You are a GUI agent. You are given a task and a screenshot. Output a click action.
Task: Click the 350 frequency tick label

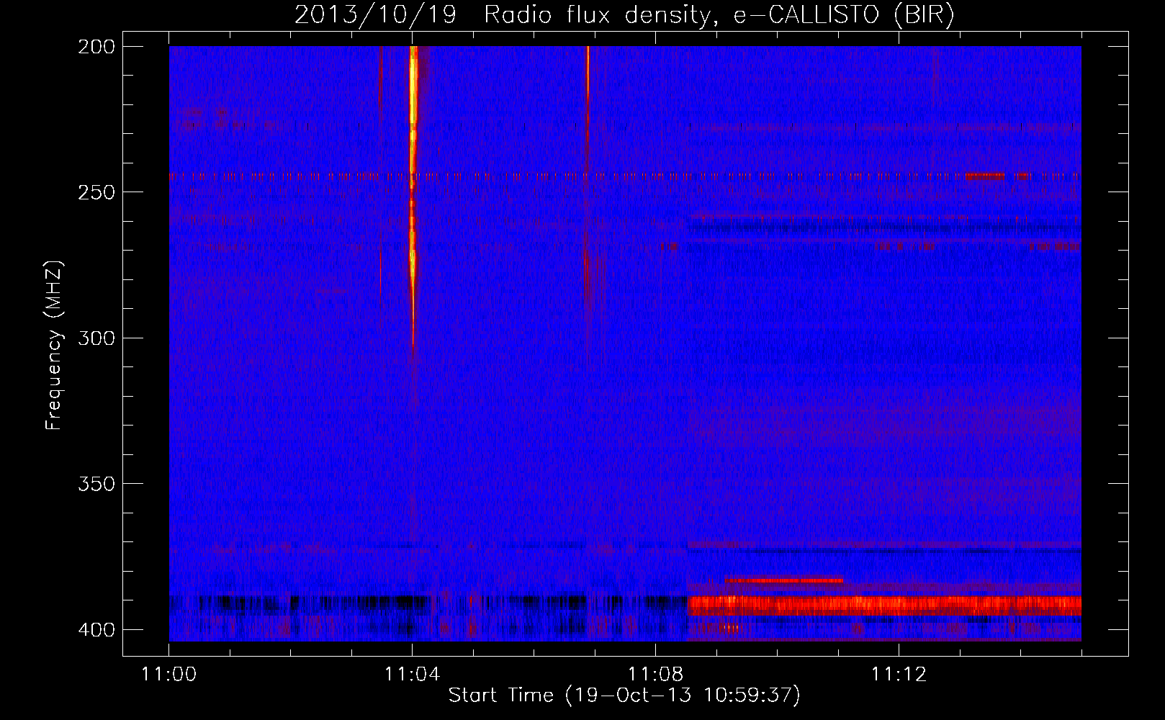point(96,484)
